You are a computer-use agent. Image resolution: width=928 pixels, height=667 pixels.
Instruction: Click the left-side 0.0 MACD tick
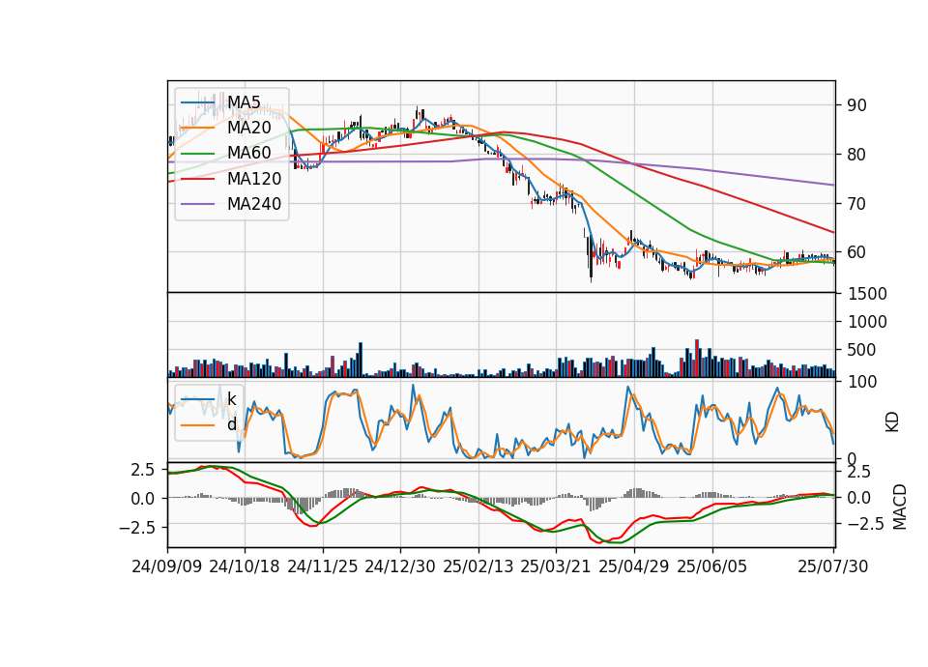[x=143, y=499]
